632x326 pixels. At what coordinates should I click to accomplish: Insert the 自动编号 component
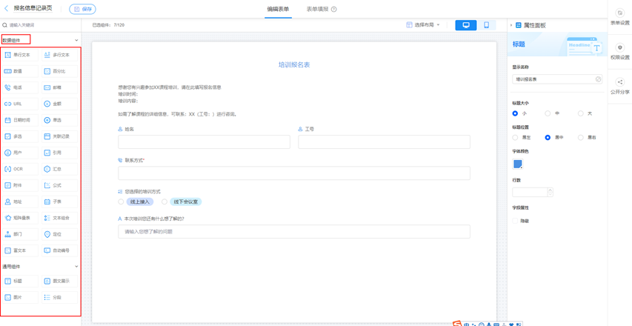(x=60, y=250)
